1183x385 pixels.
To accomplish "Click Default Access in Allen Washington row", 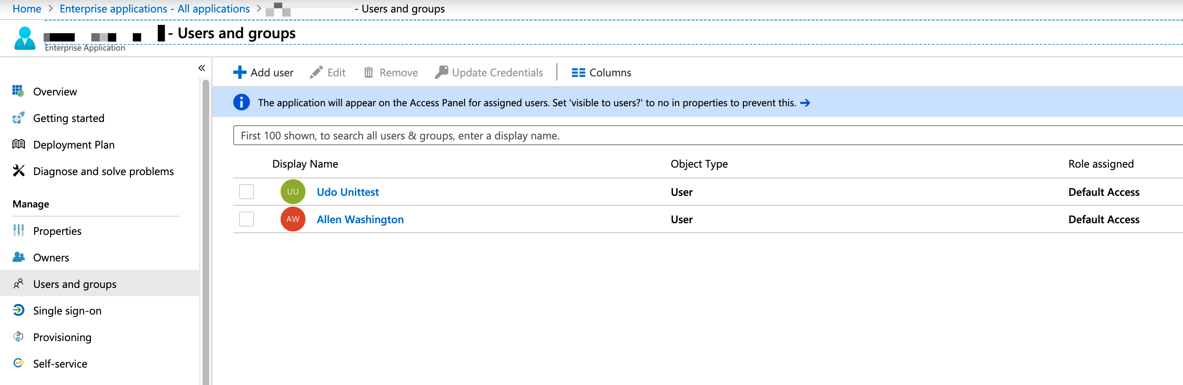I will pyautogui.click(x=1104, y=219).
